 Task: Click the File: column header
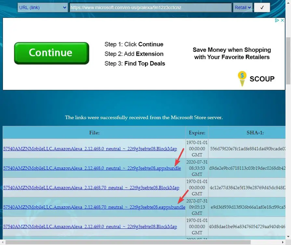tap(94, 133)
